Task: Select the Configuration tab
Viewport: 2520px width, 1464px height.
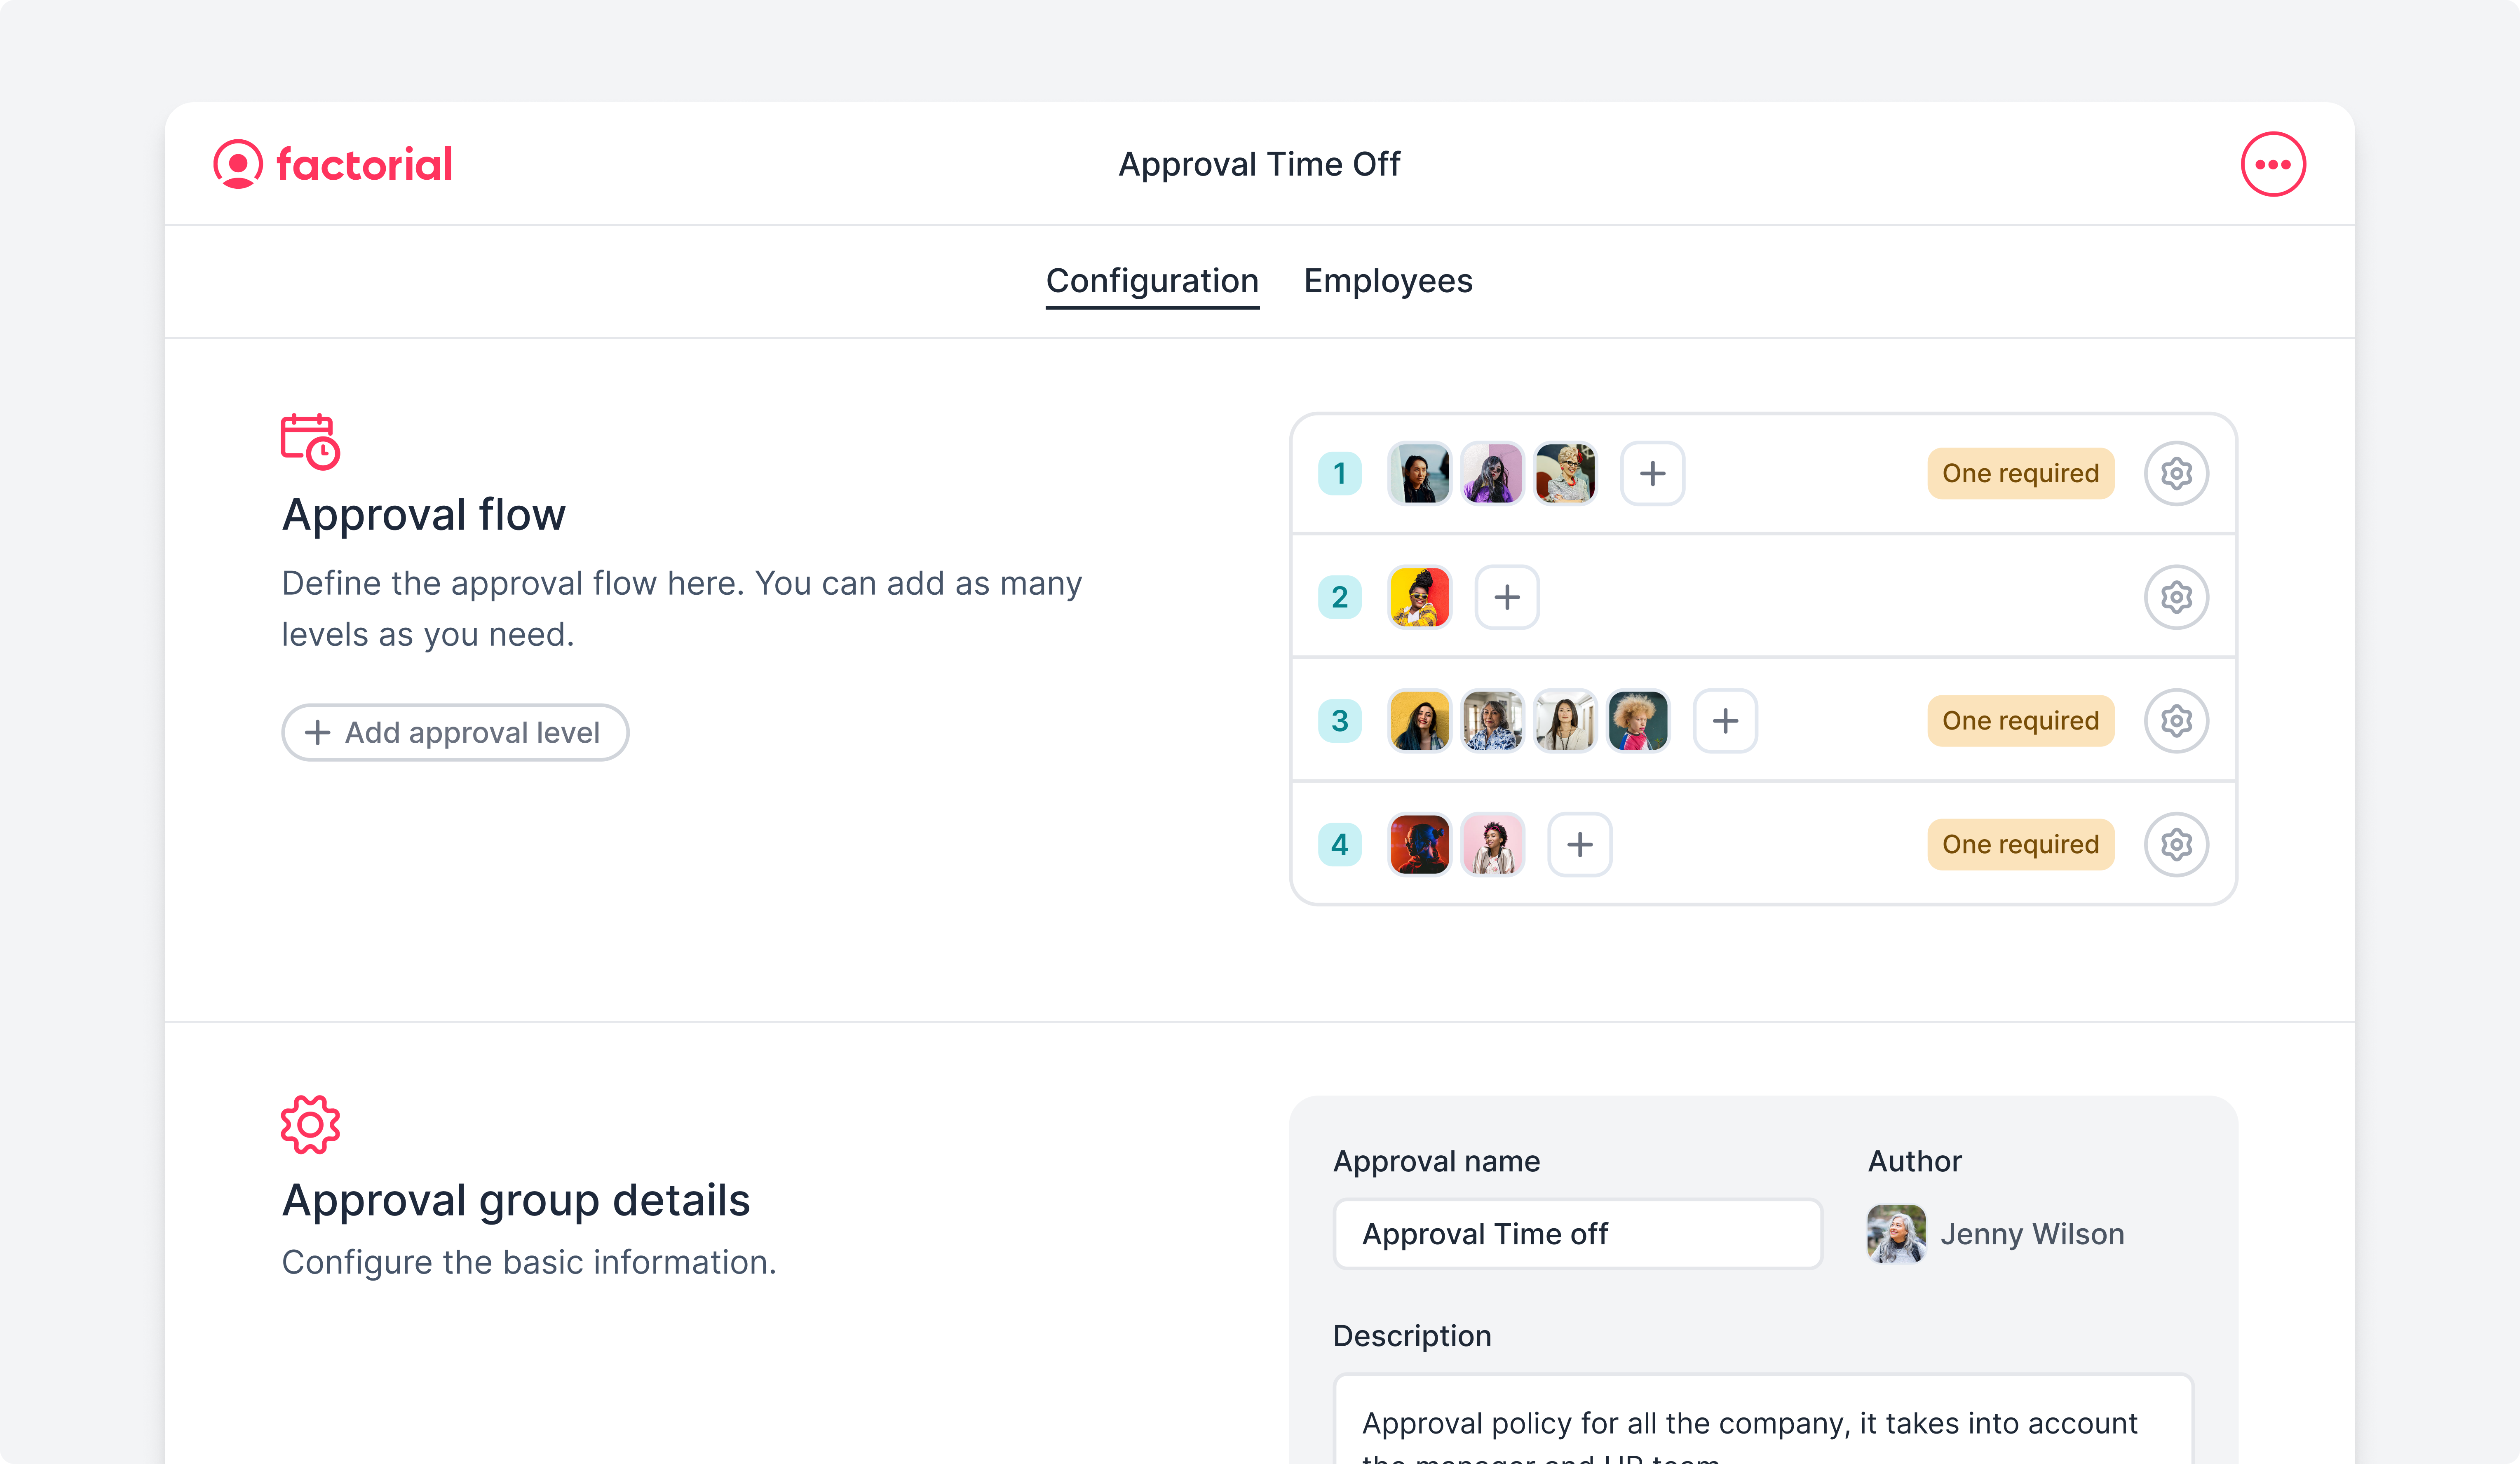Action: 1152,281
